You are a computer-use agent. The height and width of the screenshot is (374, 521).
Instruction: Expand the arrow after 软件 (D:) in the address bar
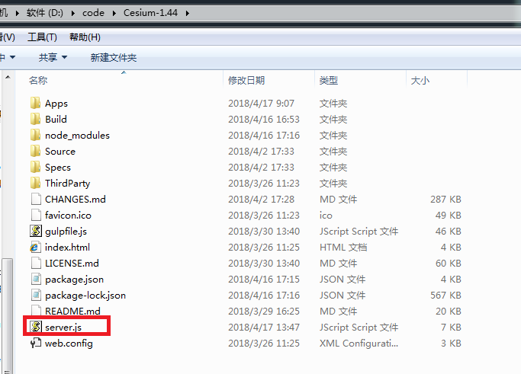(72, 13)
